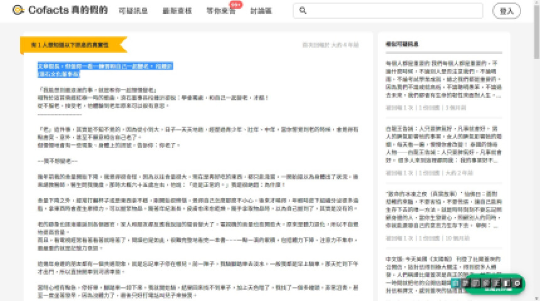Click the second icon in green floating toolbar
This screenshot has height=301, width=540.
466,283
